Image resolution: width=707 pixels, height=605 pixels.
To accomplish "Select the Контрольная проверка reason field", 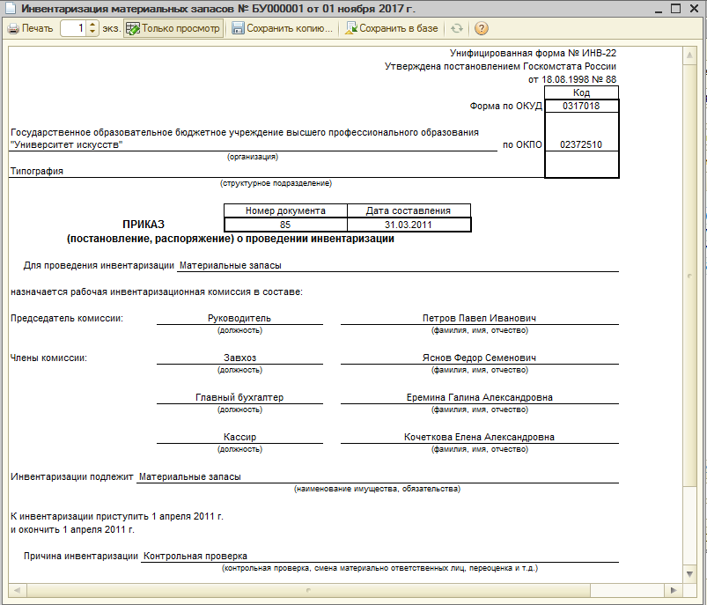I will click(x=195, y=556).
